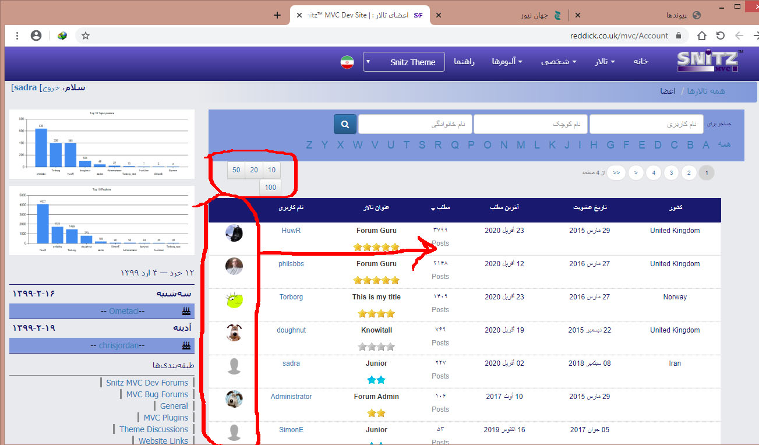Viewport: 759px width, 445px height.
Task: Click the نام کاربری search field
Action: tap(646, 124)
